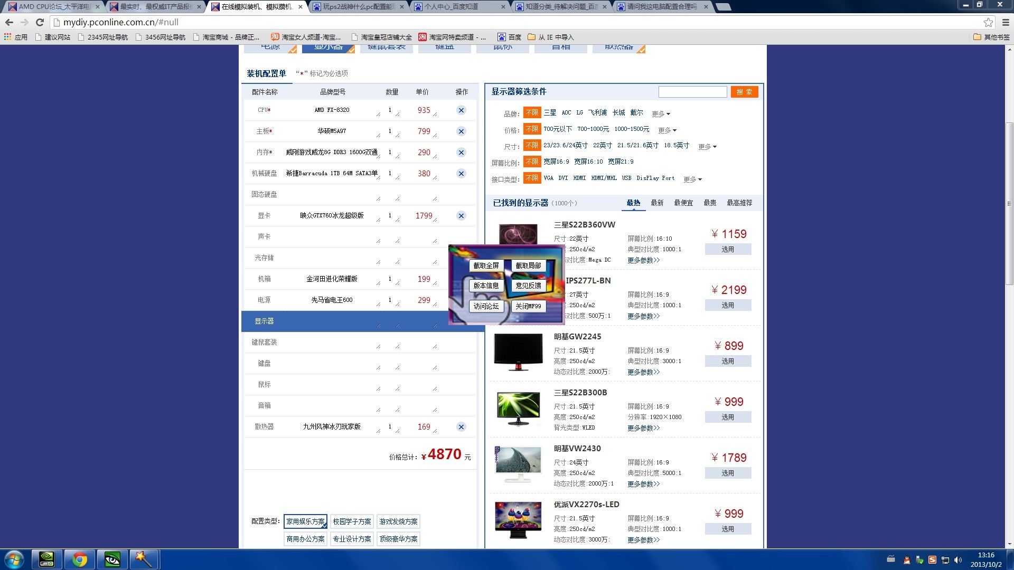Click browser back arrow
Image resolution: width=1014 pixels, height=570 pixels.
(x=9, y=22)
